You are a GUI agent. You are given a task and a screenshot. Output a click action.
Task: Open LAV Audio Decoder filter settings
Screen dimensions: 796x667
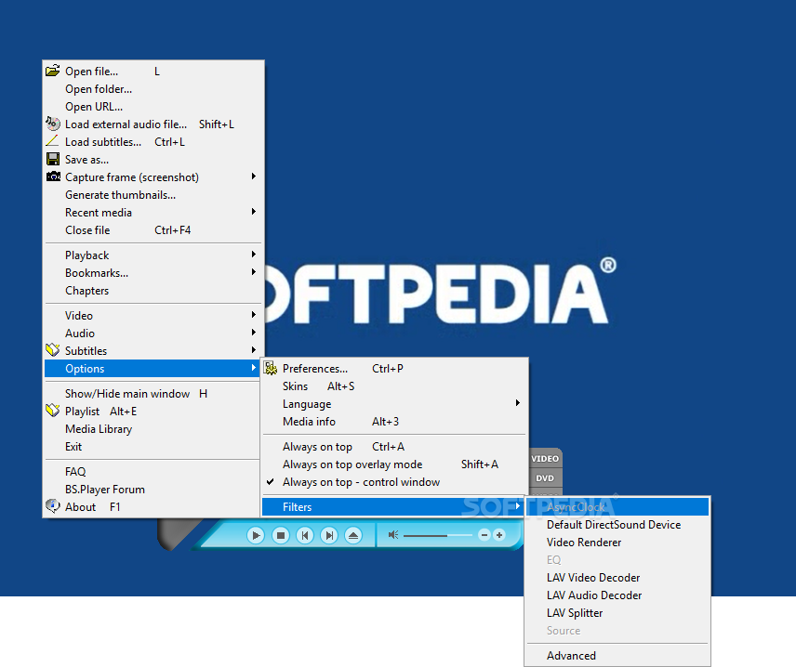coord(617,595)
